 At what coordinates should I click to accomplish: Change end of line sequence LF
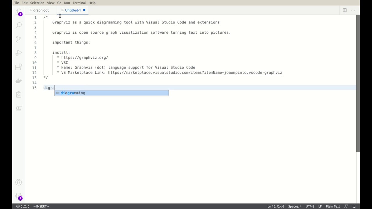[320, 206]
